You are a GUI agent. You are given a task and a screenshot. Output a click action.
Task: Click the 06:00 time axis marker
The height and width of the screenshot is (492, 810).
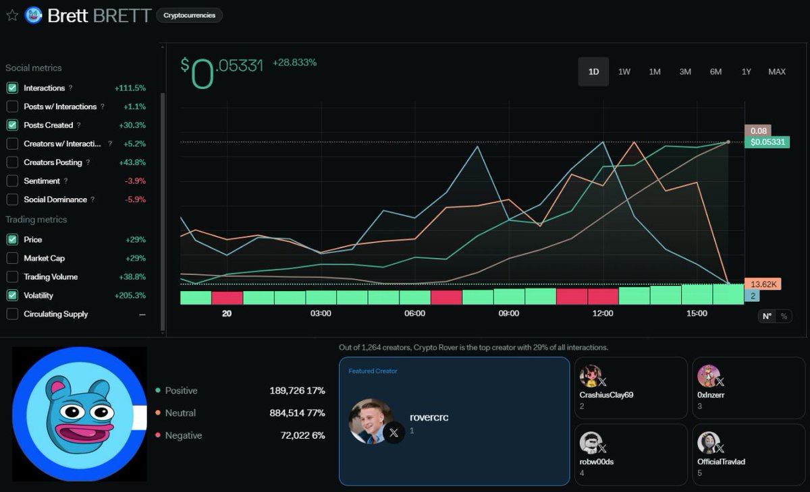pos(414,313)
